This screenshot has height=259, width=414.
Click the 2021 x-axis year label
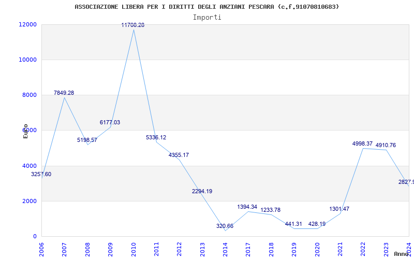click(340, 249)
